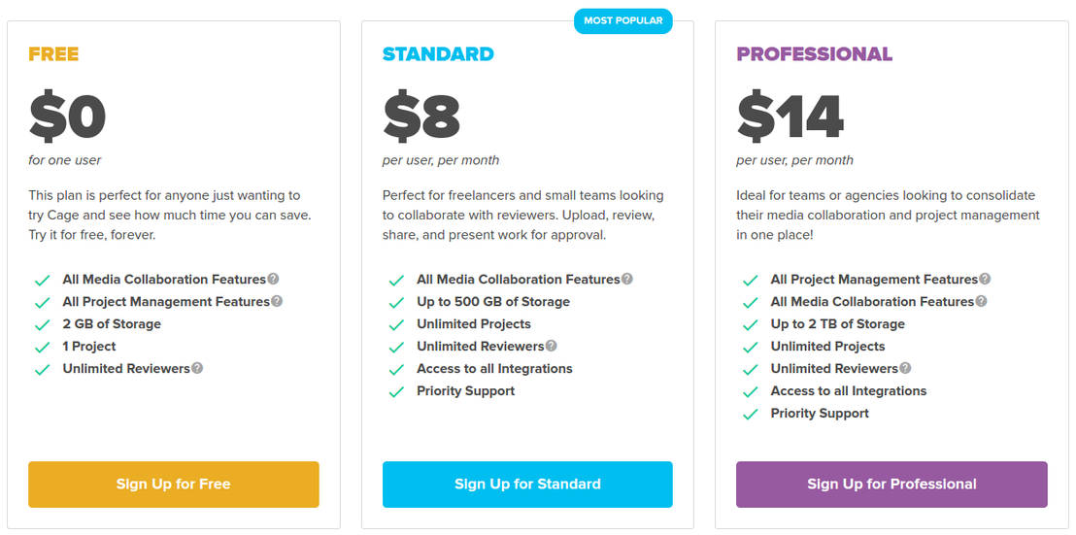This screenshot has width=1076, height=535.
Task: Click help icon beside Professional plan's Project Management Features
Action: pyautogui.click(x=985, y=280)
